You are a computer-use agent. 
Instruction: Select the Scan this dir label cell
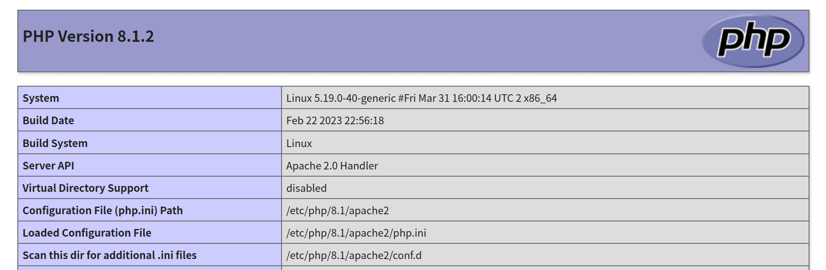point(109,255)
